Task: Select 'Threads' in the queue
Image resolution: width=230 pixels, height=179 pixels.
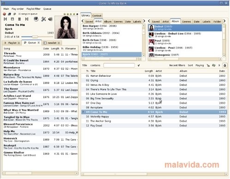Action: click(41, 55)
